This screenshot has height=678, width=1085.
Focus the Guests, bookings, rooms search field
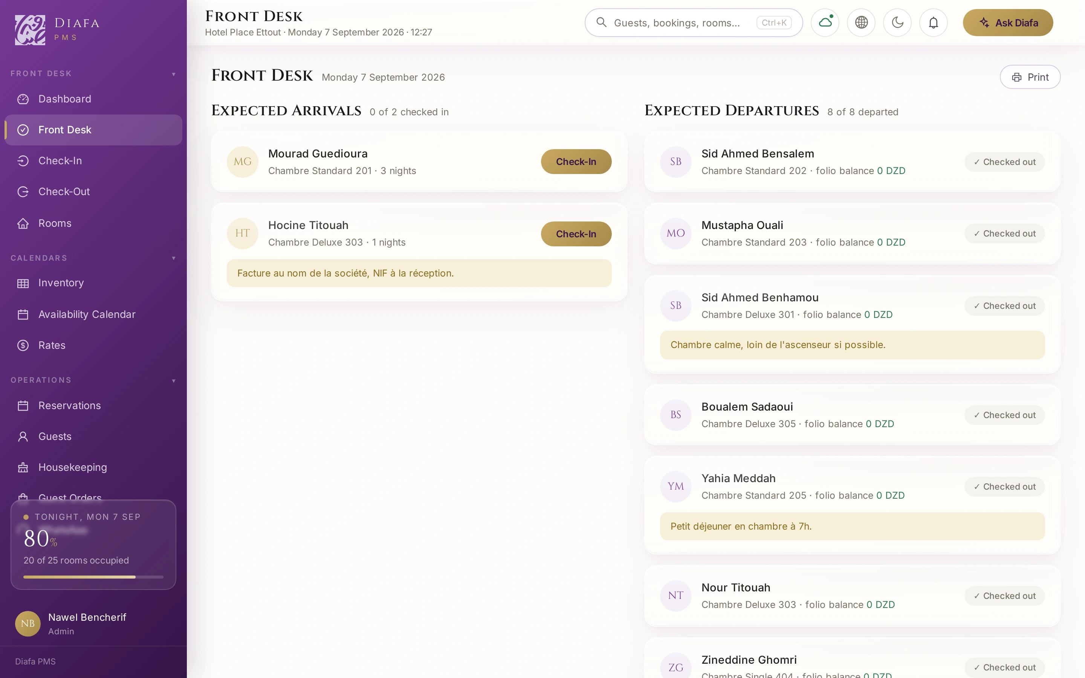click(x=694, y=23)
